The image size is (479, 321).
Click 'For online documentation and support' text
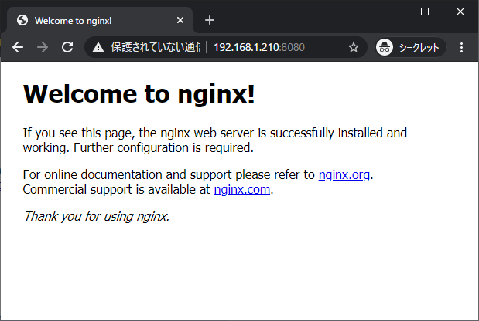127,175
